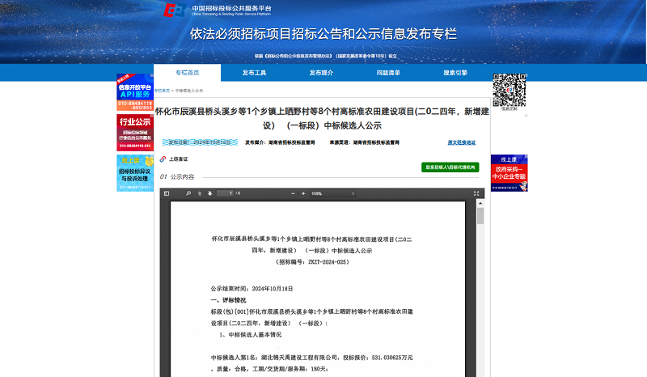This screenshot has height=377, width=647.
Task: Go to previous PDF page
Action: click(x=200, y=193)
